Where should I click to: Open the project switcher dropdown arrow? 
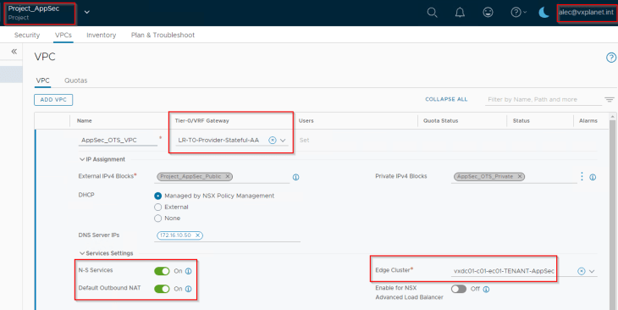click(86, 12)
